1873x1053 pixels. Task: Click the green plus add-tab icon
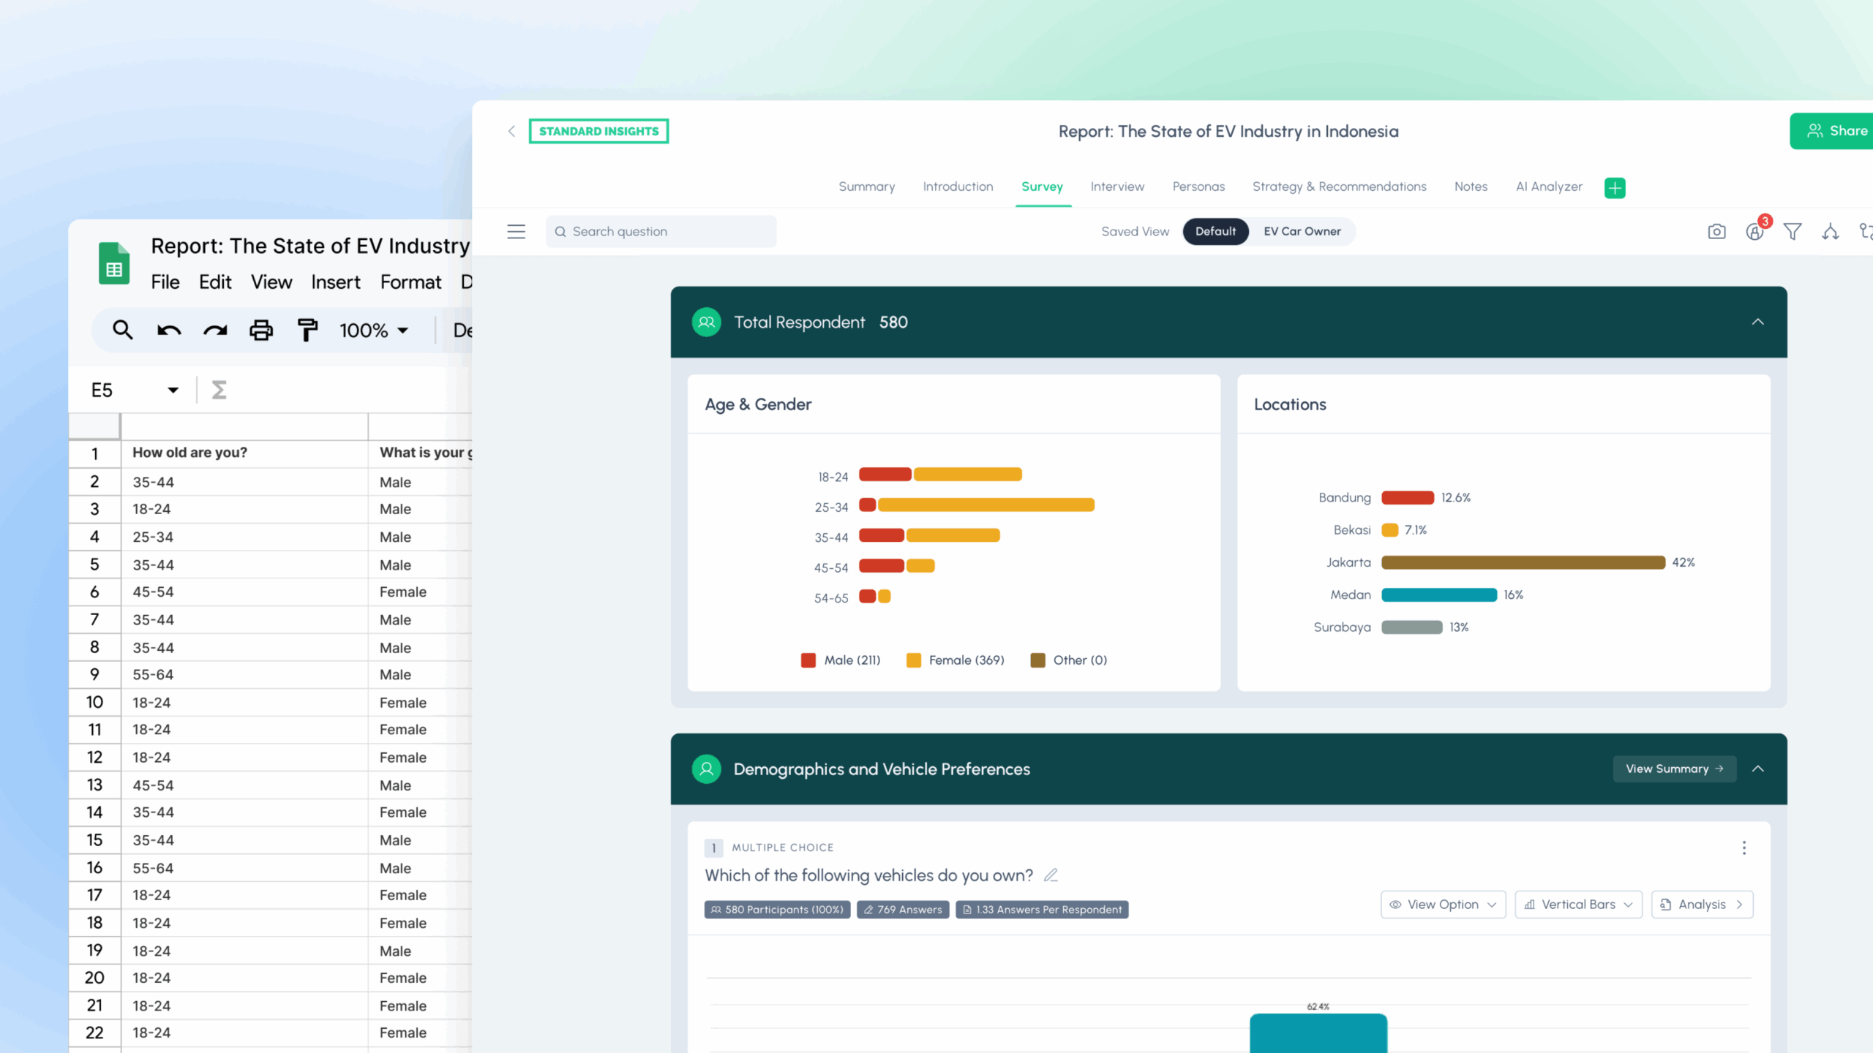[x=1615, y=188]
